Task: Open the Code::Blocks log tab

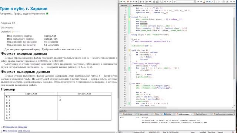Action: click(128, 114)
